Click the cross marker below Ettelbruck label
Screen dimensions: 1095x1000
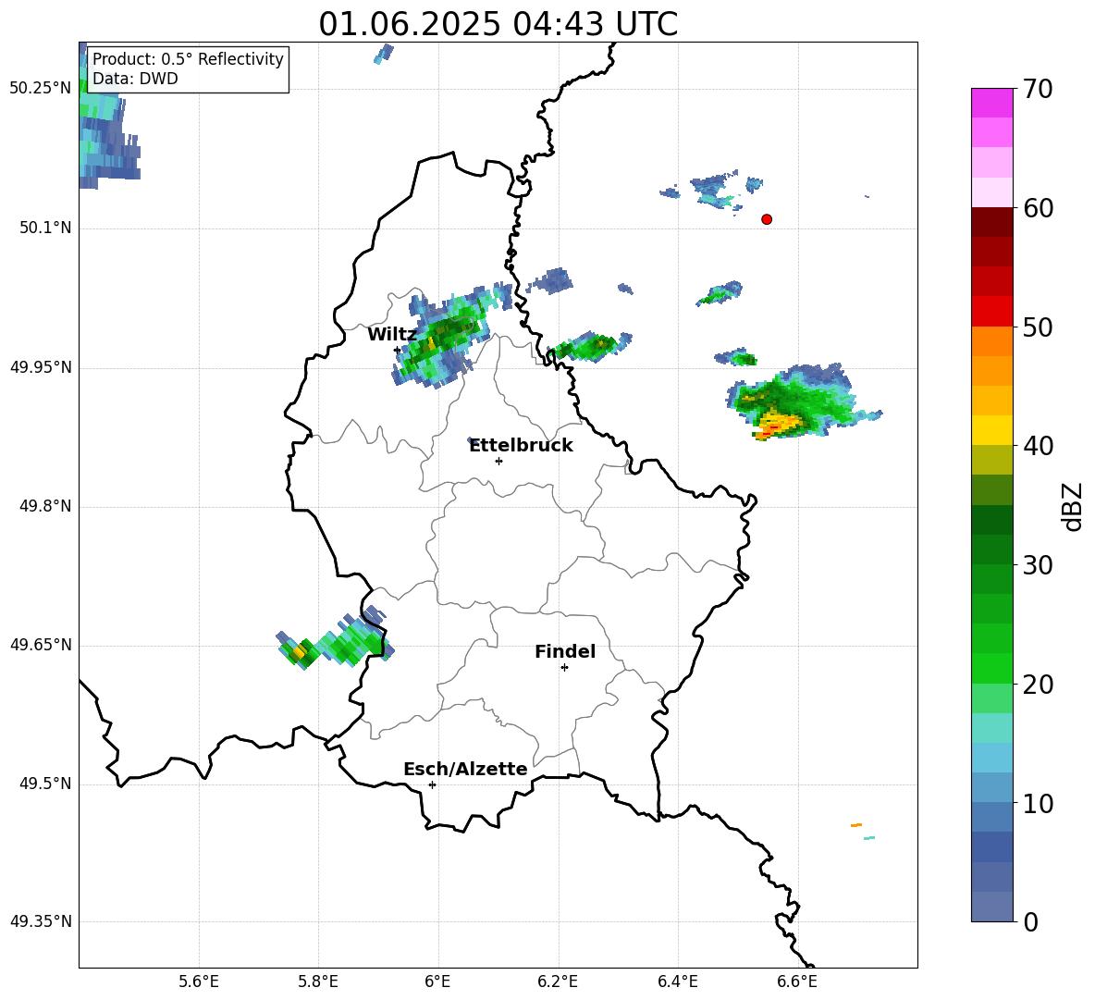tap(498, 461)
